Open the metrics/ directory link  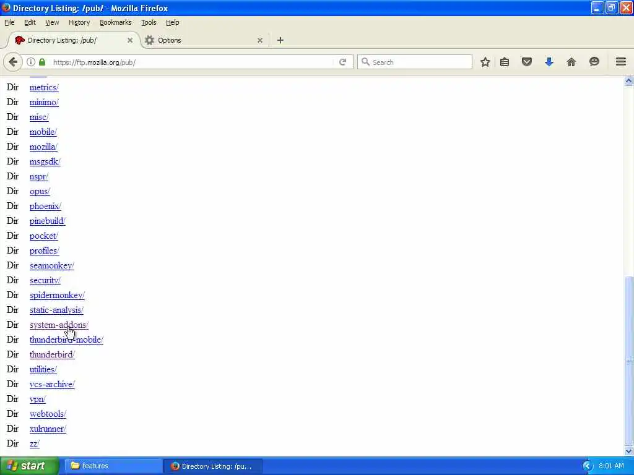(44, 87)
